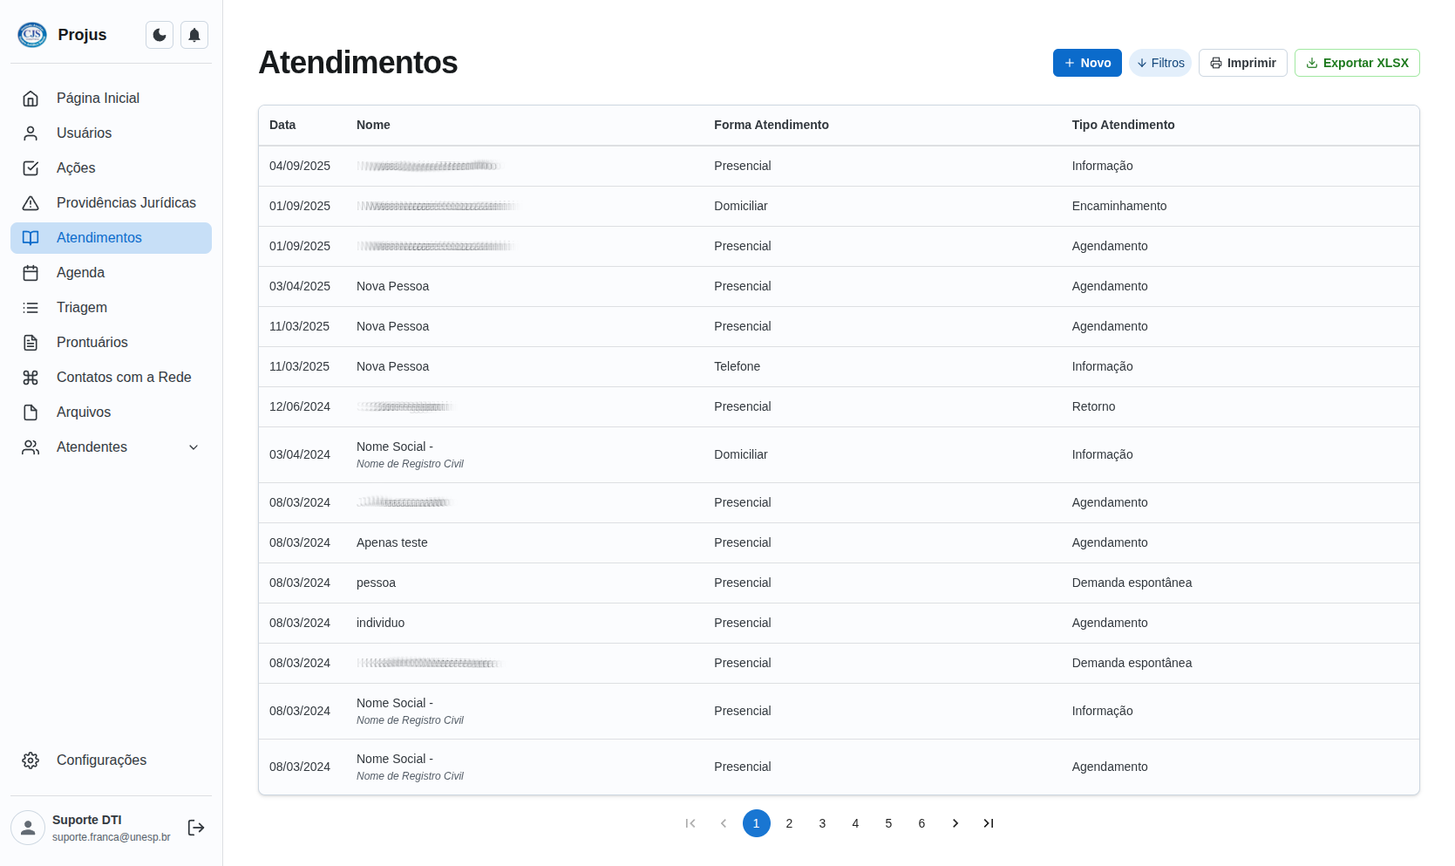Image resolution: width=1455 pixels, height=866 pixels.
Task: Print the list using Imprimir
Action: [1242, 63]
